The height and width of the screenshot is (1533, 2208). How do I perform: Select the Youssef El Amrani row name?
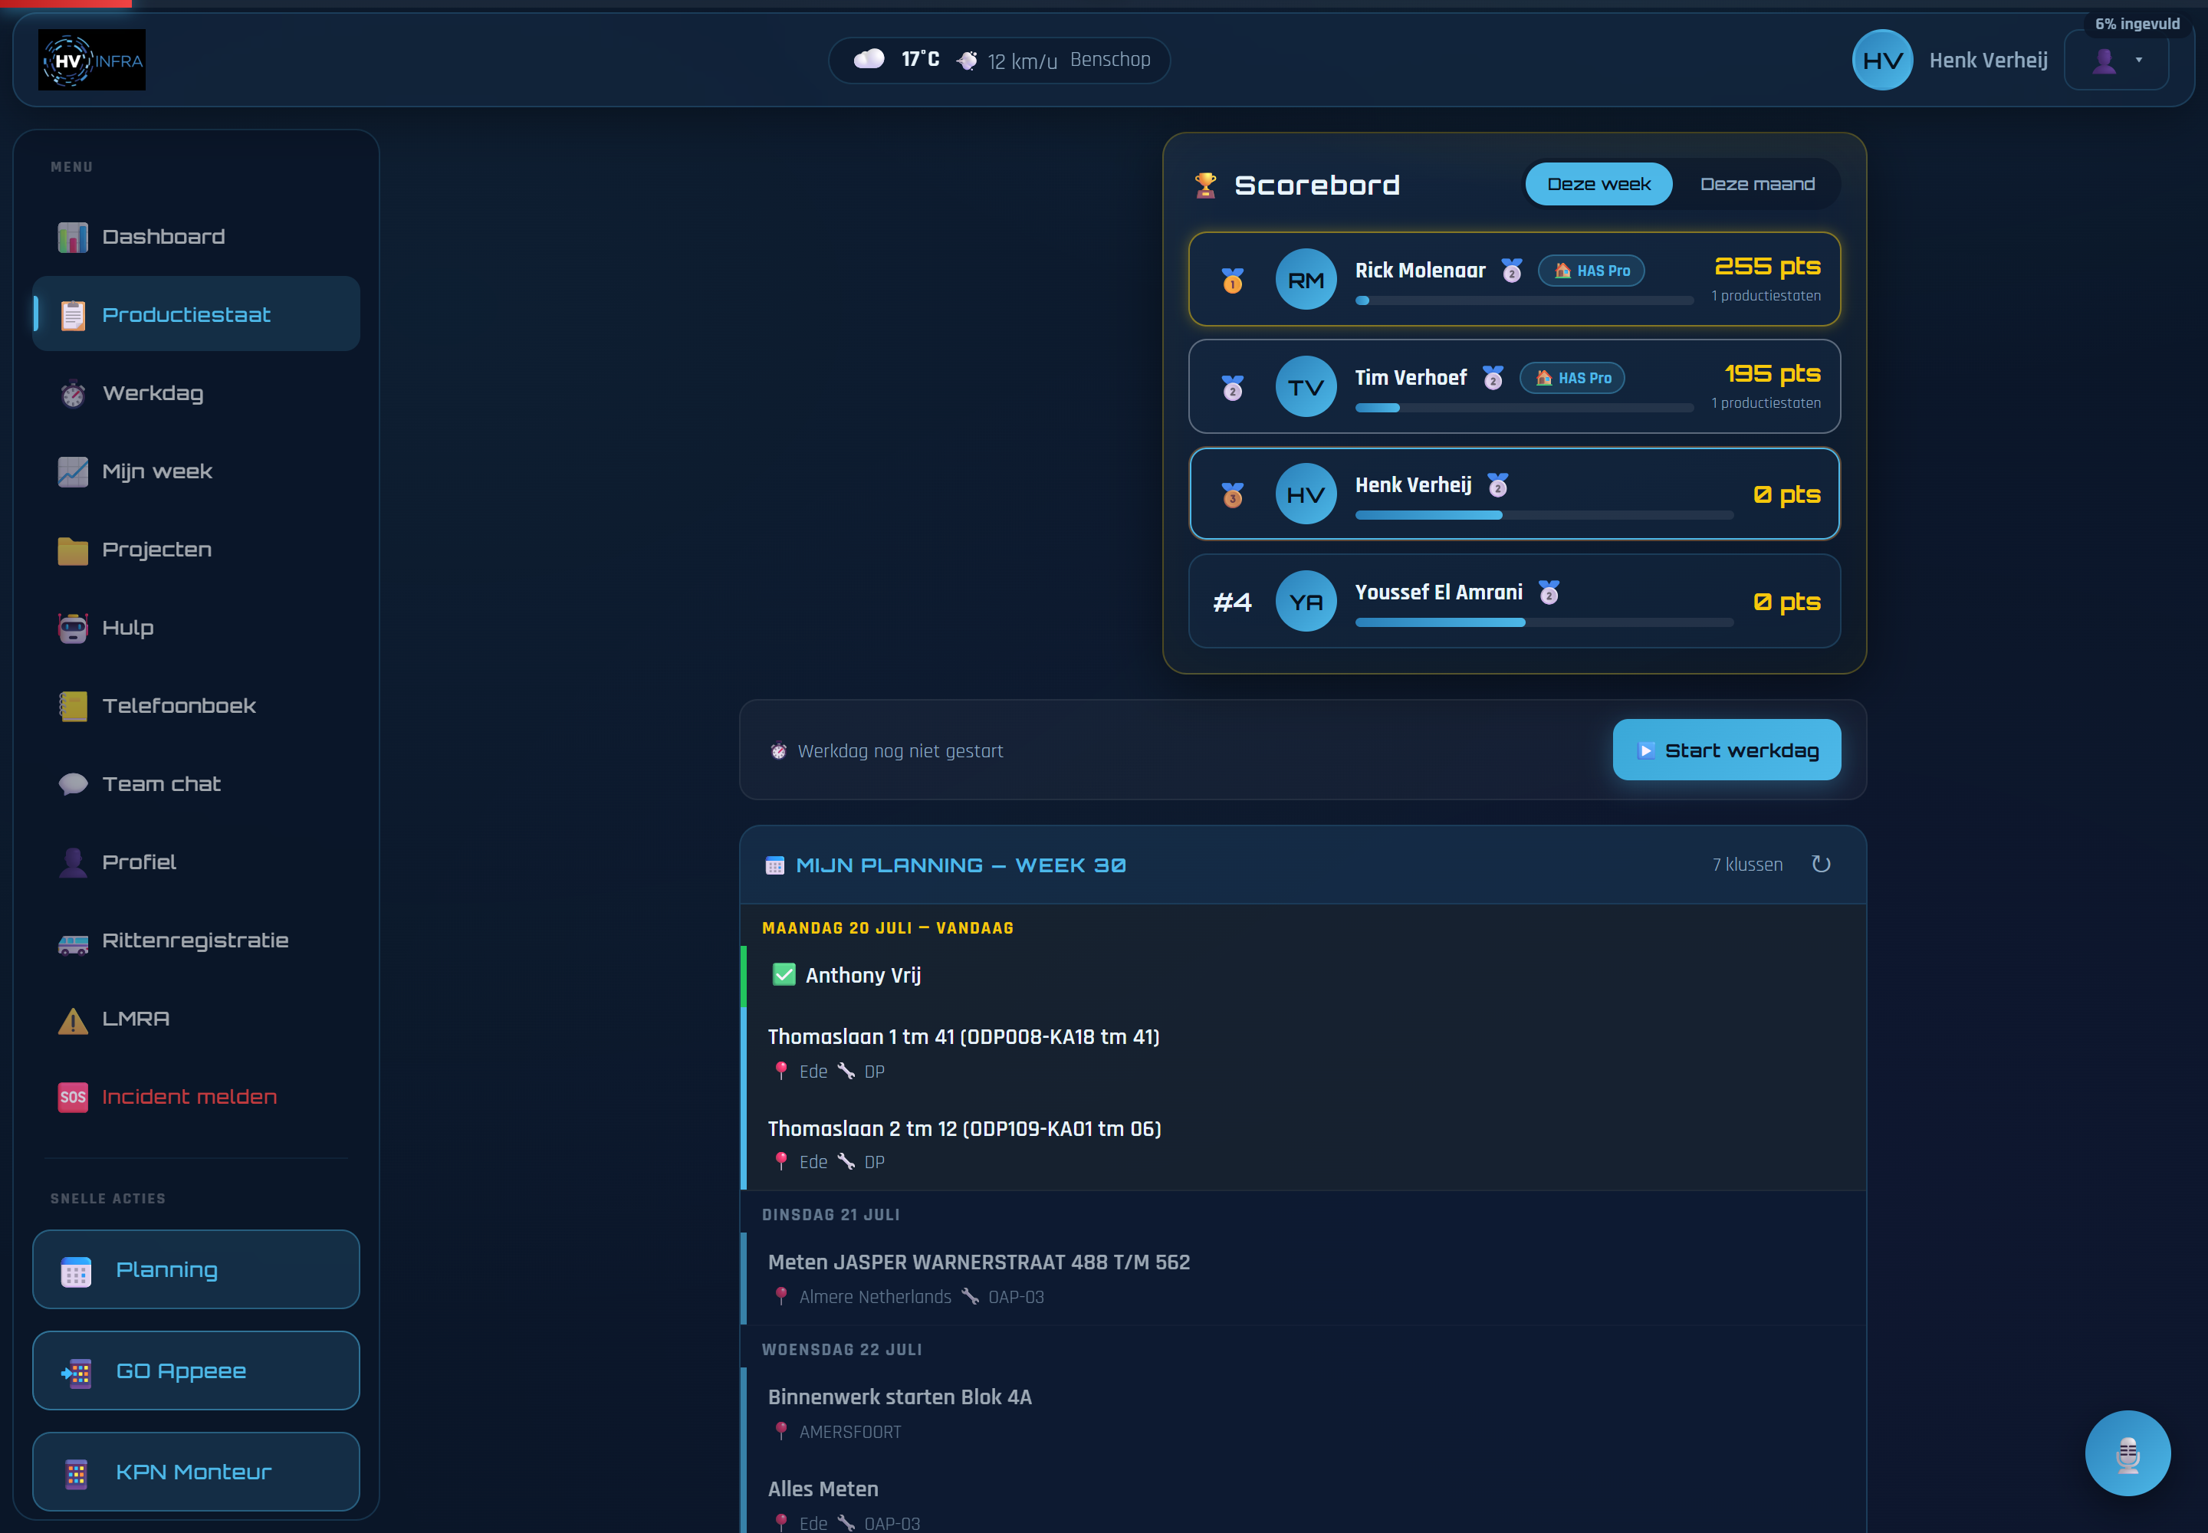coord(1438,592)
